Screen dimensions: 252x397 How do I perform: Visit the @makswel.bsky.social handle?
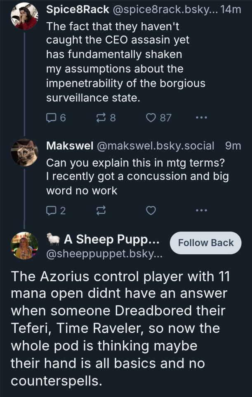pos(155,146)
